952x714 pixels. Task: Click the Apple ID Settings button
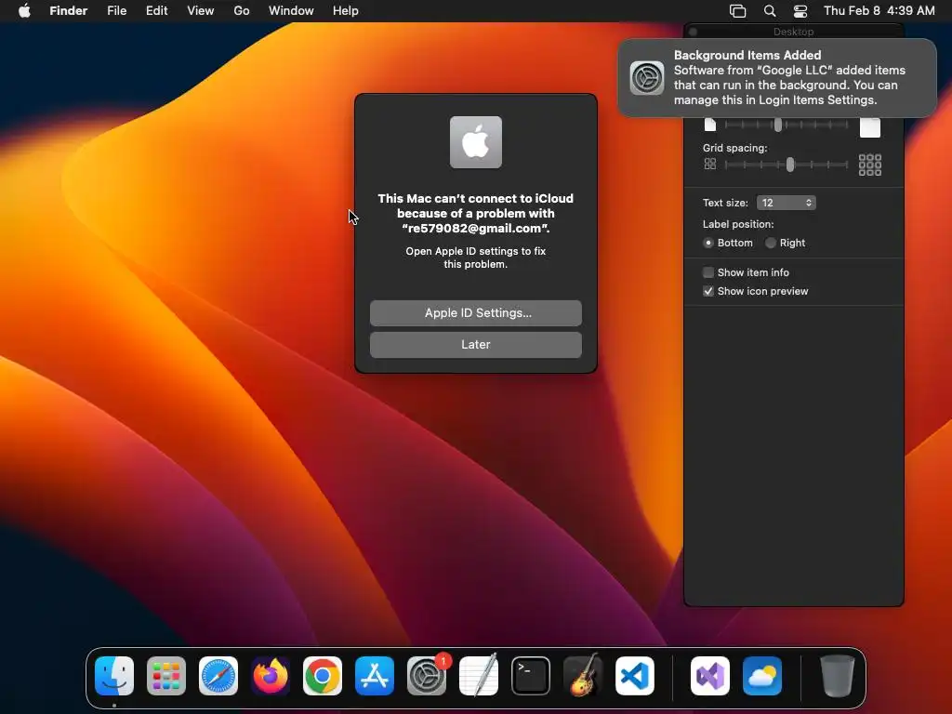[476, 313]
